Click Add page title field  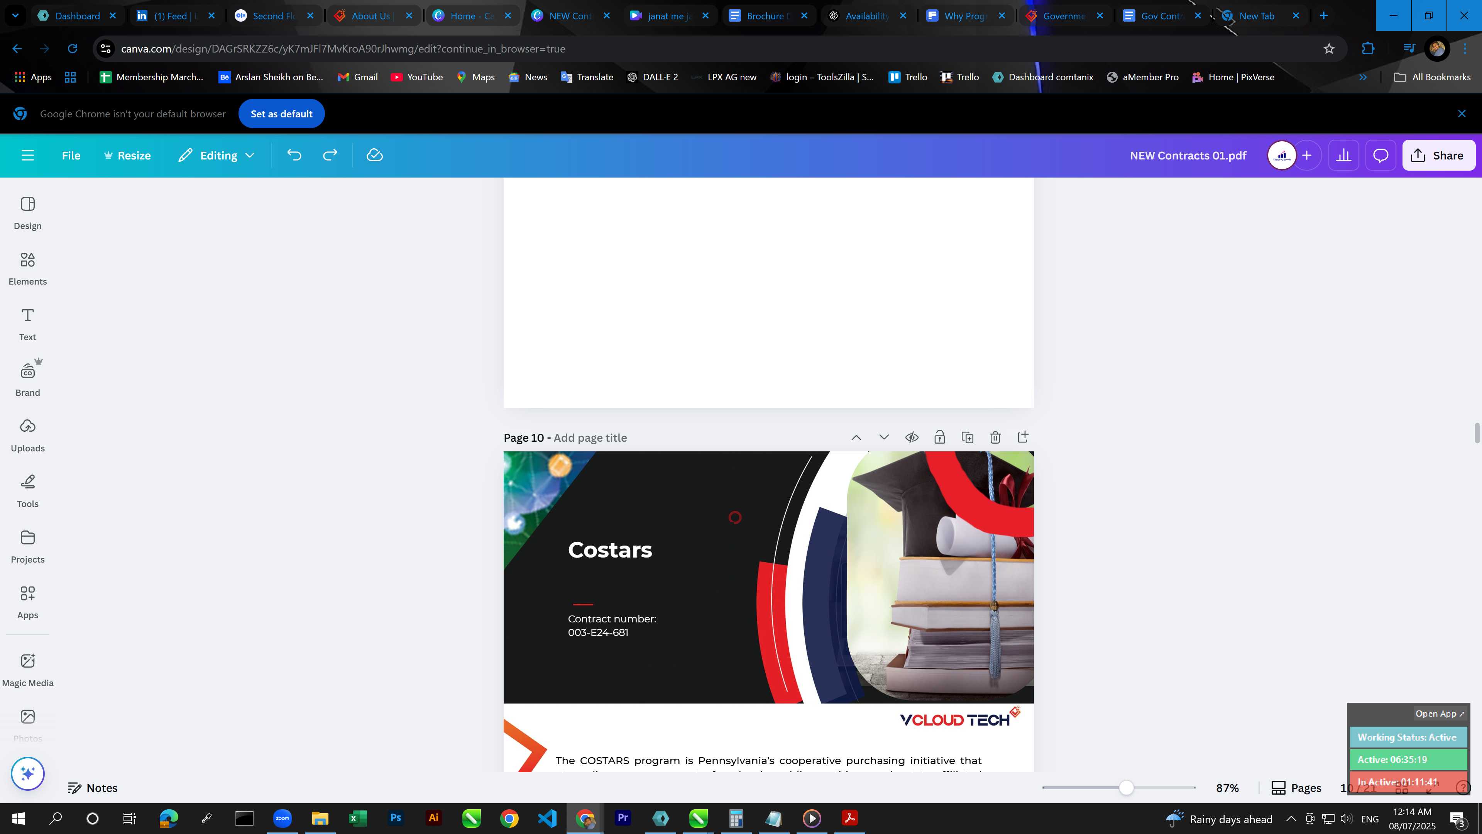590,438
